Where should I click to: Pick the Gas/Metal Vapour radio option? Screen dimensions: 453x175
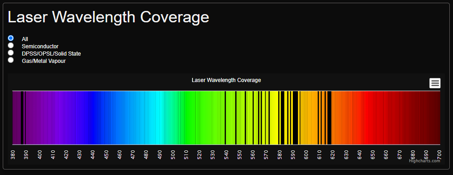[x=10, y=60]
